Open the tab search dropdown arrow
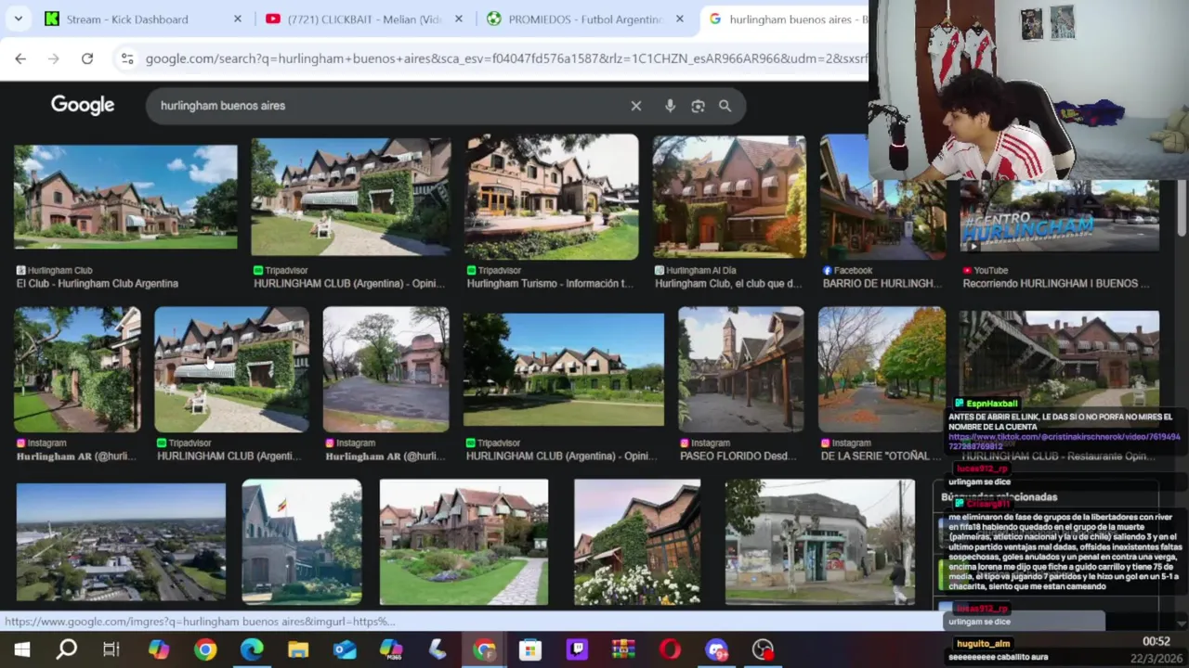 coord(18,19)
